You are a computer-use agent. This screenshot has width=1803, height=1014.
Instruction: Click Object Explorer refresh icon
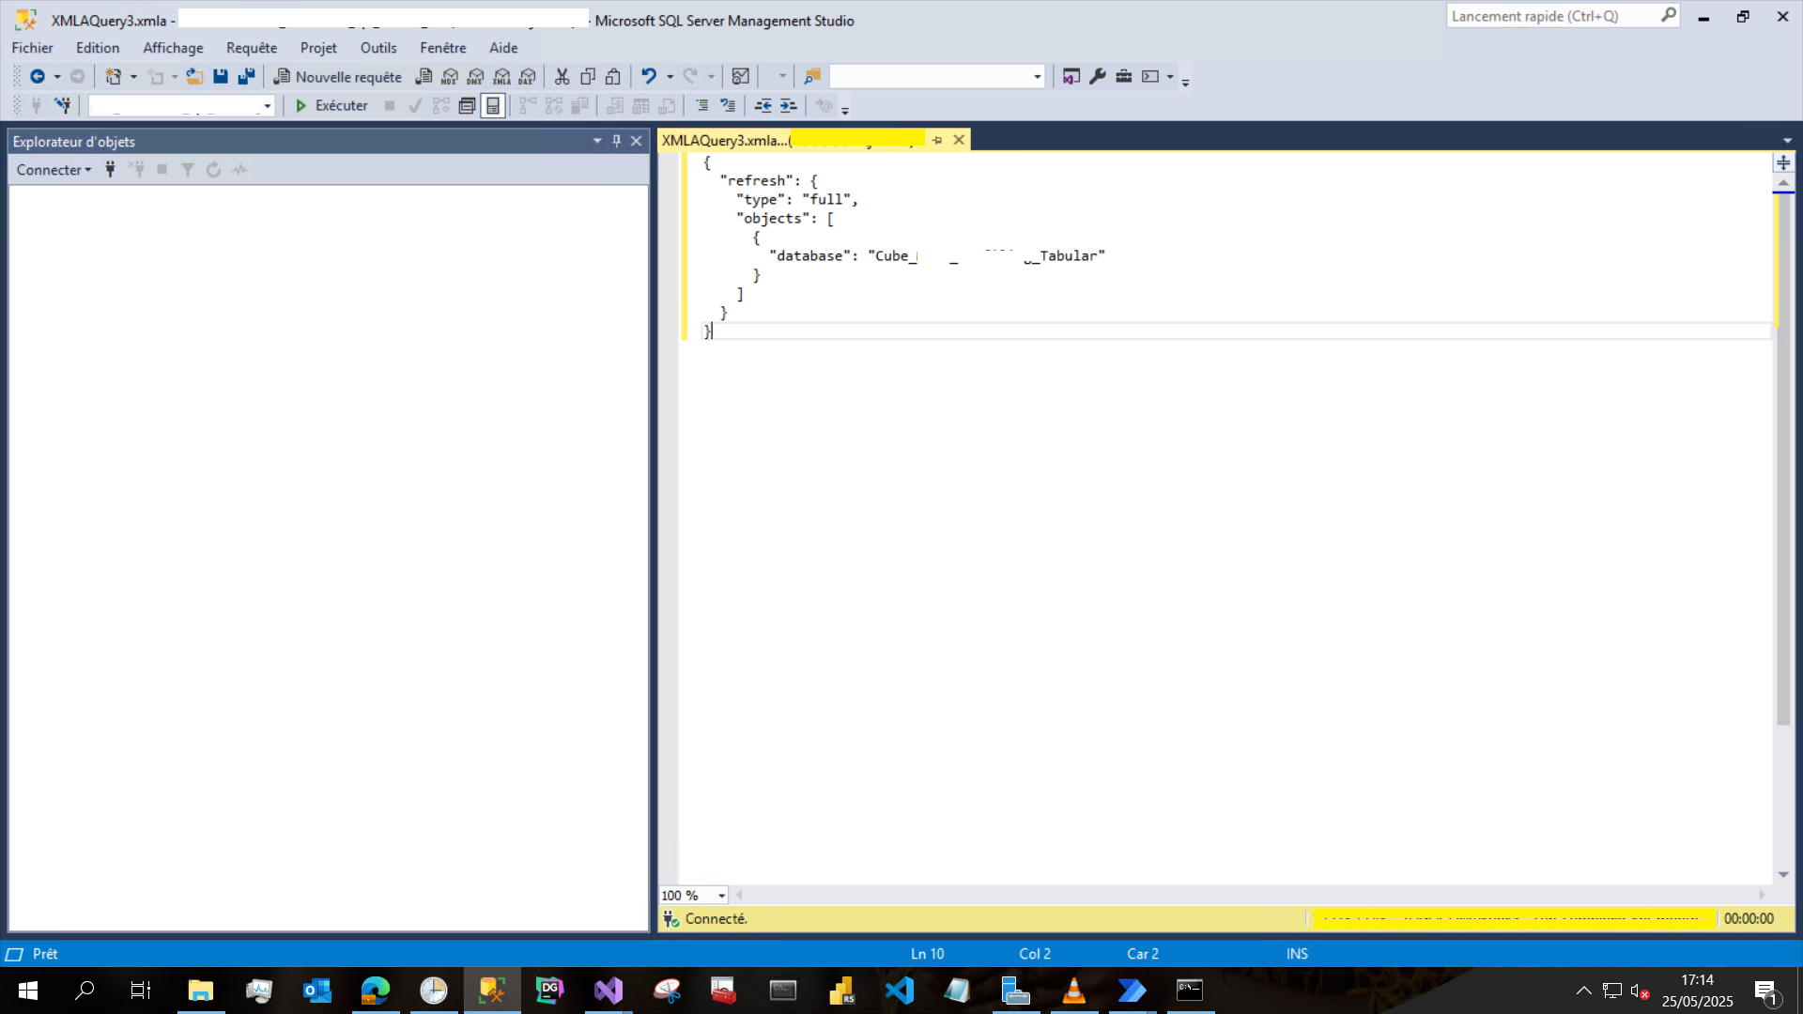point(213,170)
